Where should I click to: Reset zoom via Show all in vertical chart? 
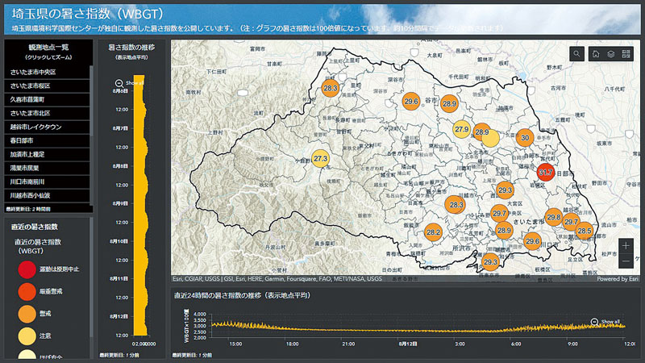(x=131, y=82)
